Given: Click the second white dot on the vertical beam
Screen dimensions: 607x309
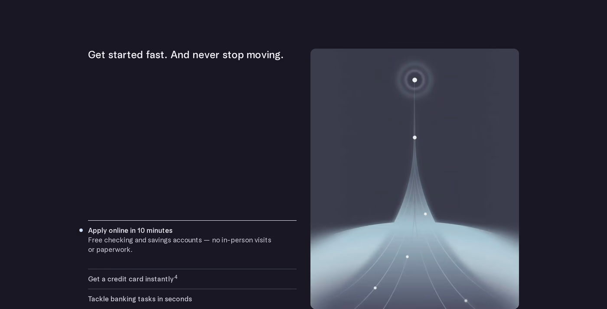Looking at the screenshot, I should click(414, 137).
